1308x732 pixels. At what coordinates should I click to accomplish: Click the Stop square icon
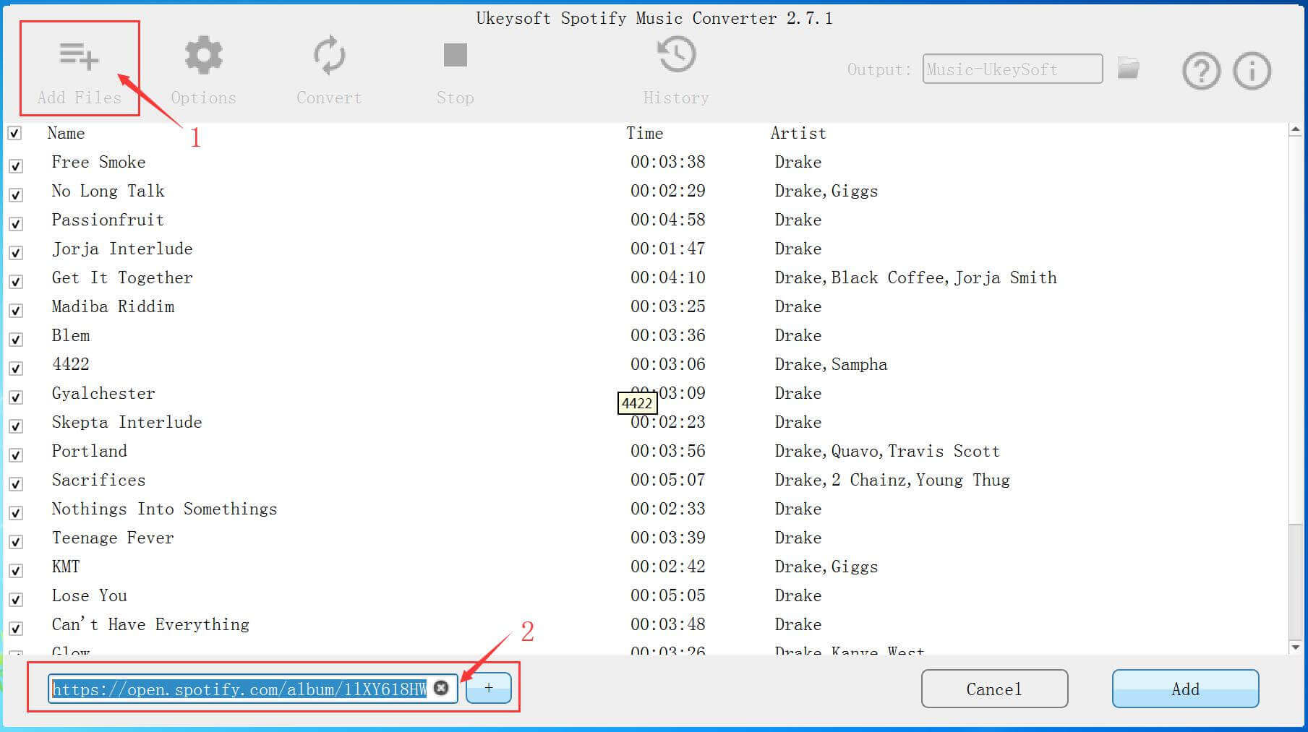pos(455,55)
